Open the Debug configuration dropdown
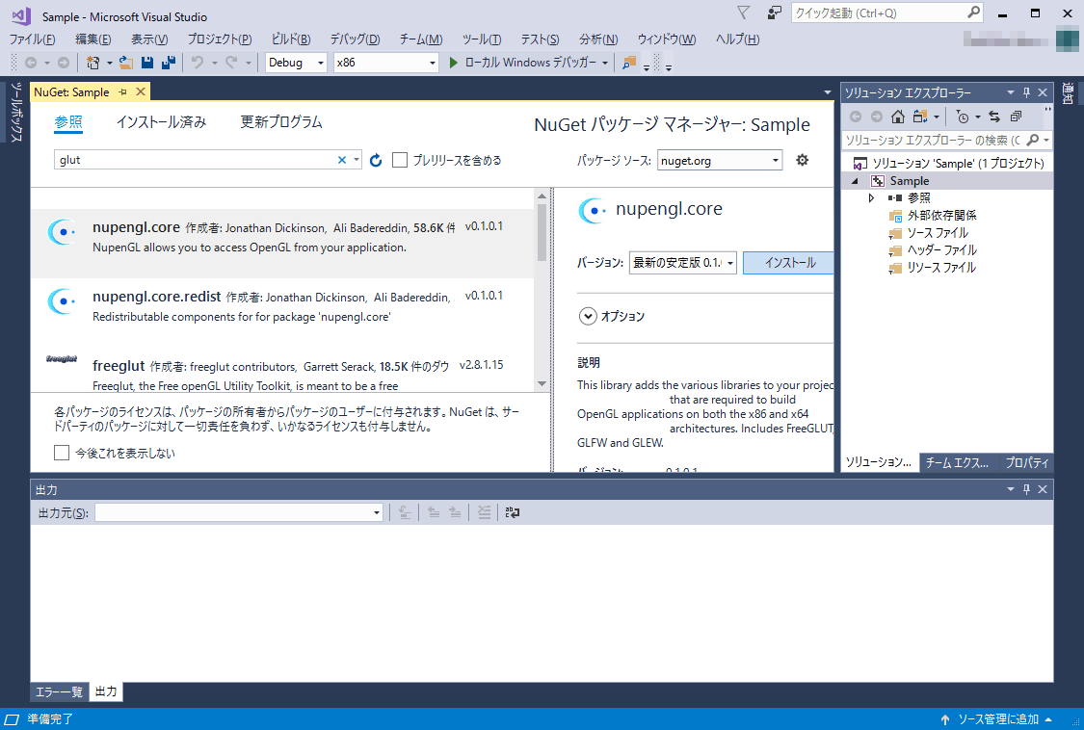 296,63
